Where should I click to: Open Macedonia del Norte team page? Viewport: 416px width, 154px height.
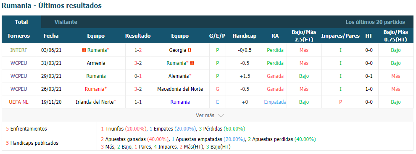[180, 89]
